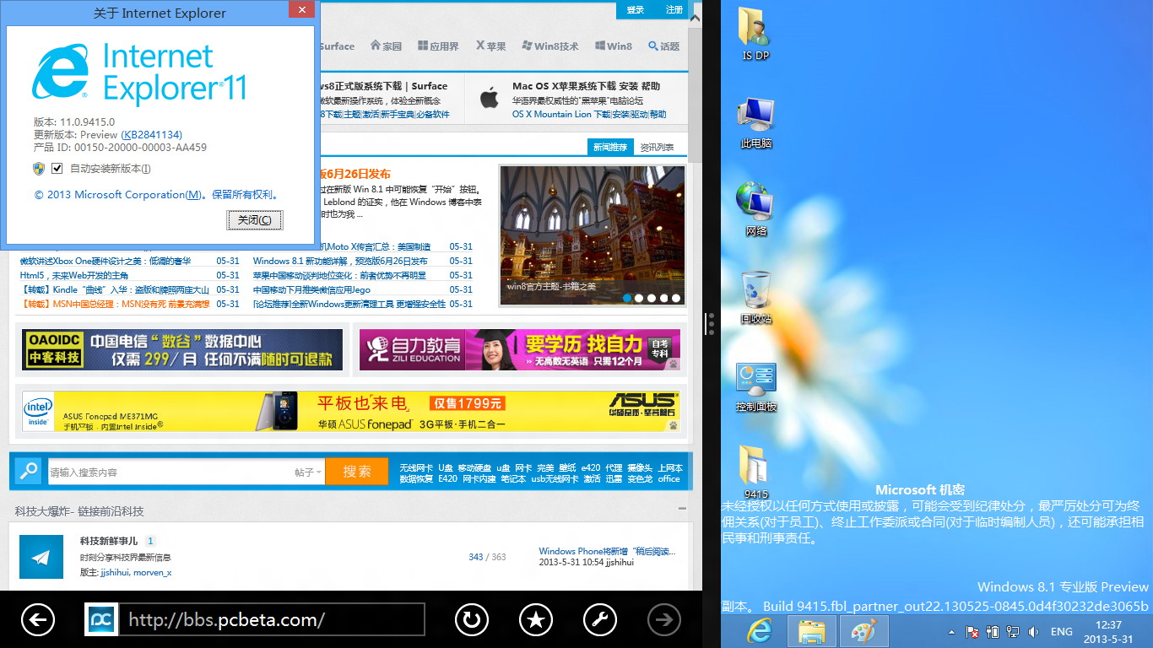Select the last slideshow dot
Viewport: 1153px width, 648px height.
[x=676, y=298]
